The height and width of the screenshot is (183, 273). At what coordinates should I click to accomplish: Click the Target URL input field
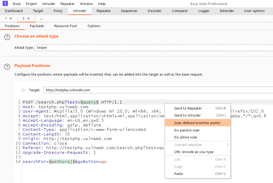click(x=158, y=90)
